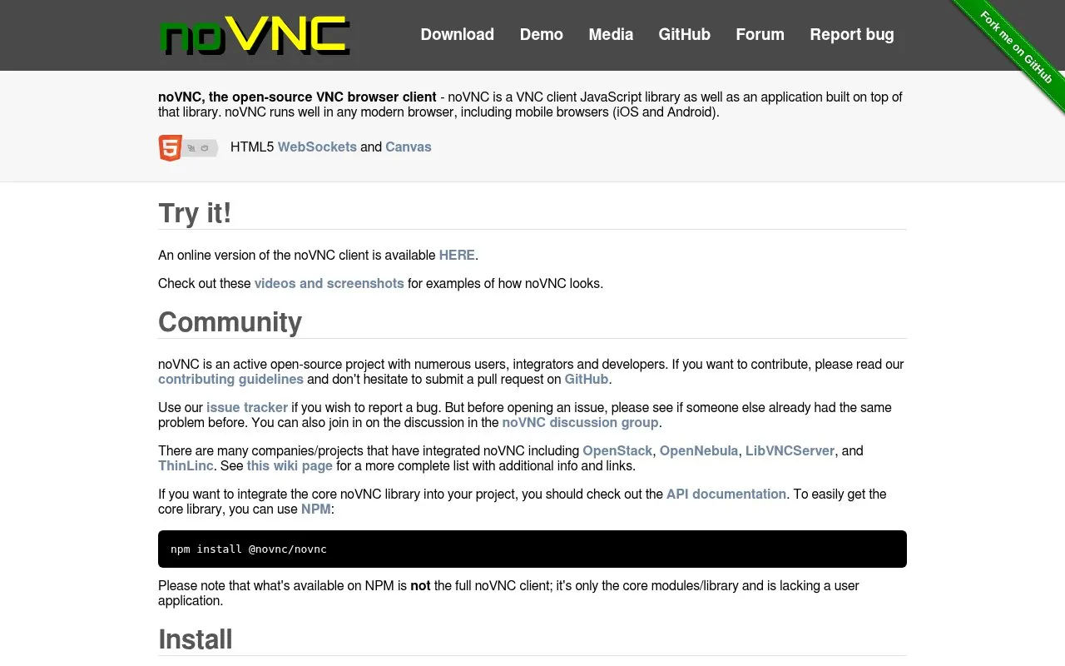Read the contributing guidelines link
This screenshot has width=1065, height=666.
[230, 379]
